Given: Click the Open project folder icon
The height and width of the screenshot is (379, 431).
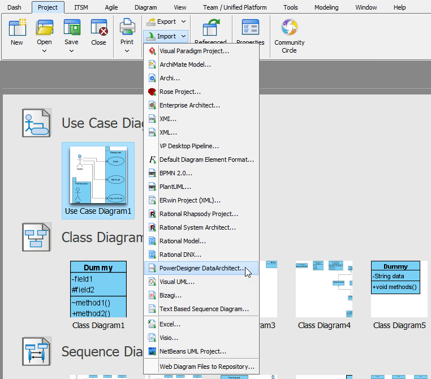Looking at the screenshot, I should (x=45, y=27).
